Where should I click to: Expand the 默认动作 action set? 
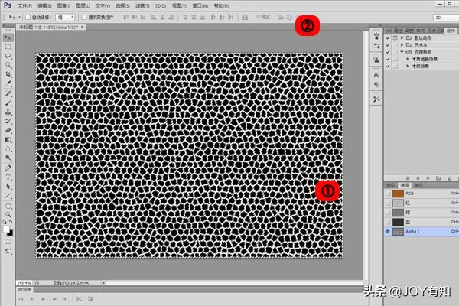(403, 37)
